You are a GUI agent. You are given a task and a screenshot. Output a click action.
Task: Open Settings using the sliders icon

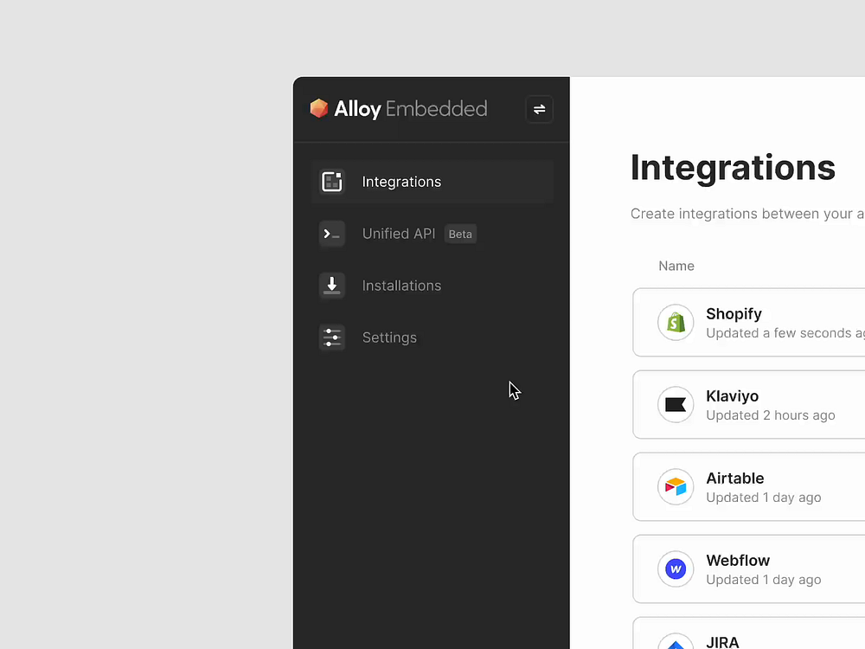332,337
